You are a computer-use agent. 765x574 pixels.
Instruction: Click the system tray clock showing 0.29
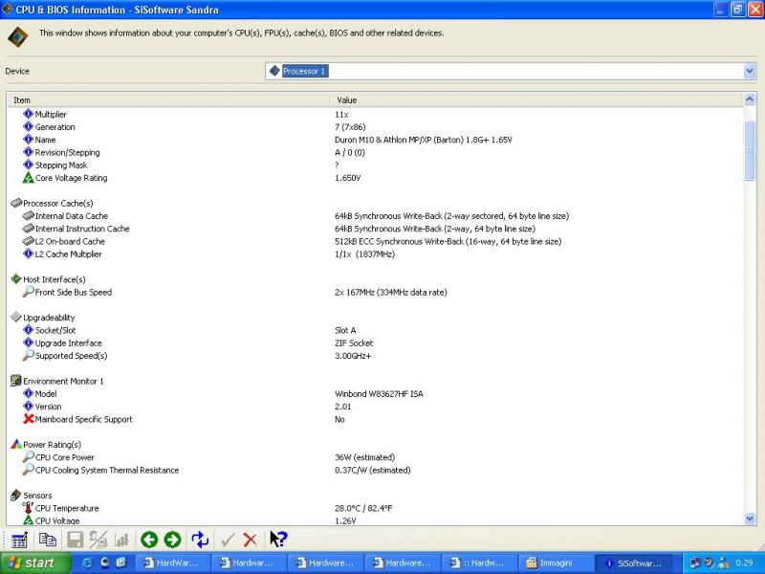[x=744, y=563]
